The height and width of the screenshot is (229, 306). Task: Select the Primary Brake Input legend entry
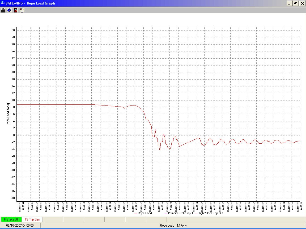coord(179,213)
